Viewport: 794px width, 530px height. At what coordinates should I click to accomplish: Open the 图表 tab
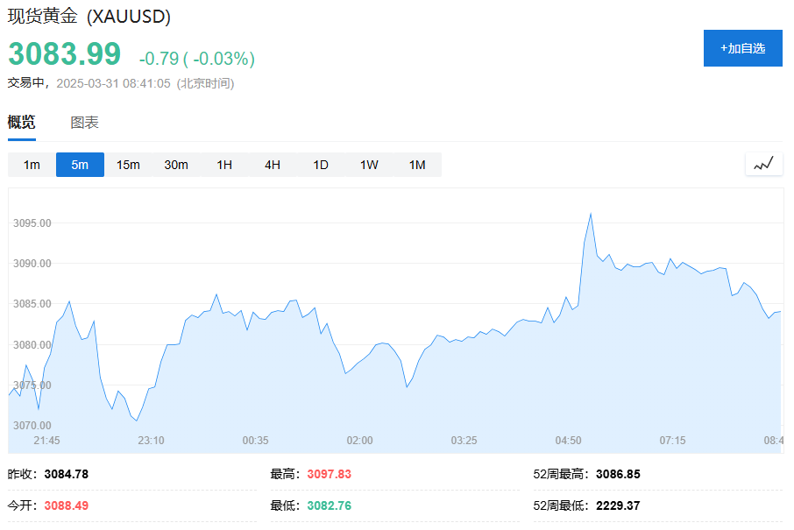[85, 123]
